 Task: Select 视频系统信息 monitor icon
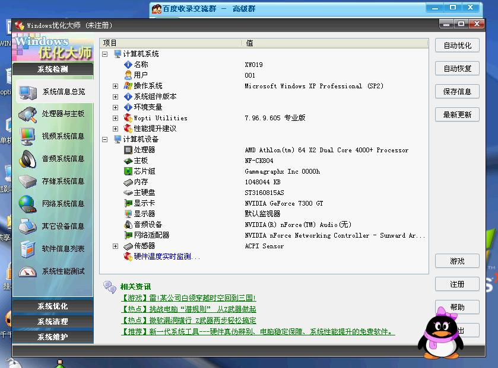tap(27, 137)
